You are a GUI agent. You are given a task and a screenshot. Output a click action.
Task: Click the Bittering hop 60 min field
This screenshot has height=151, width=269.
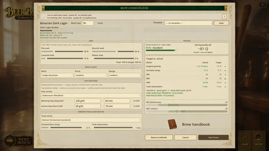pyautogui.click(x=117, y=101)
